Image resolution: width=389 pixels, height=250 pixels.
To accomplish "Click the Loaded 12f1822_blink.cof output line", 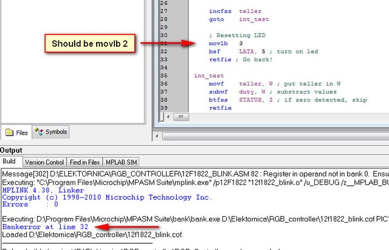I will (x=92, y=235).
